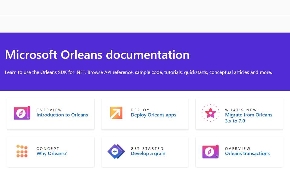
Task: Click the Learn to use the Orleans SDK description
Action: [138, 72]
